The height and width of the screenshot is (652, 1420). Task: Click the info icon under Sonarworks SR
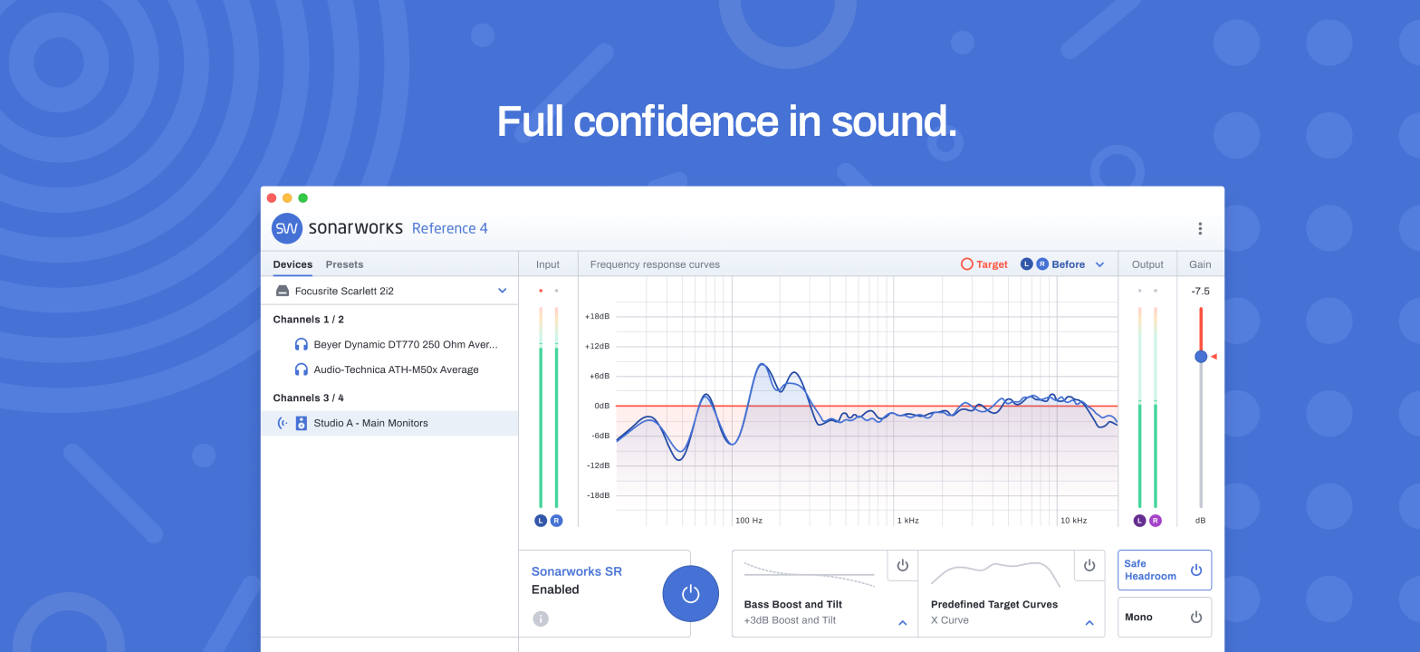coord(541,618)
